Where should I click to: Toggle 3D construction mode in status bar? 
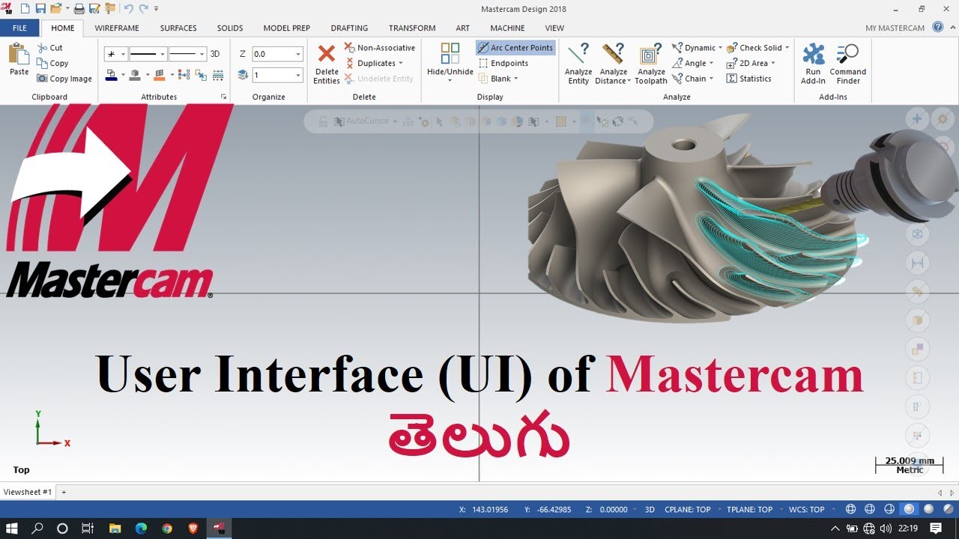pyautogui.click(x=650, y=510)
